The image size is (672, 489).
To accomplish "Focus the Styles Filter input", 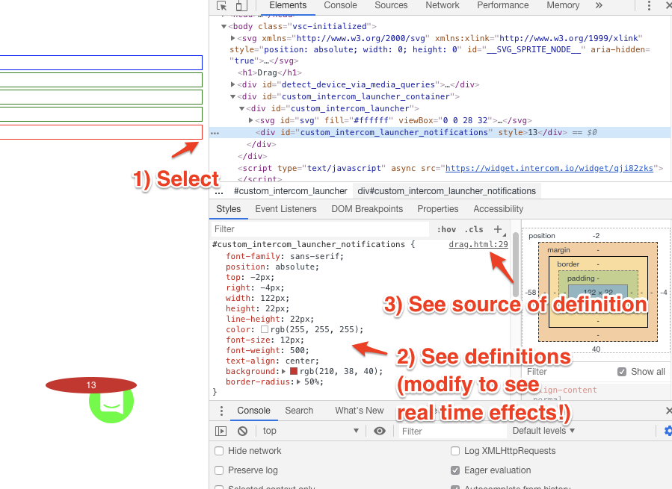I will tap(321, 229).
